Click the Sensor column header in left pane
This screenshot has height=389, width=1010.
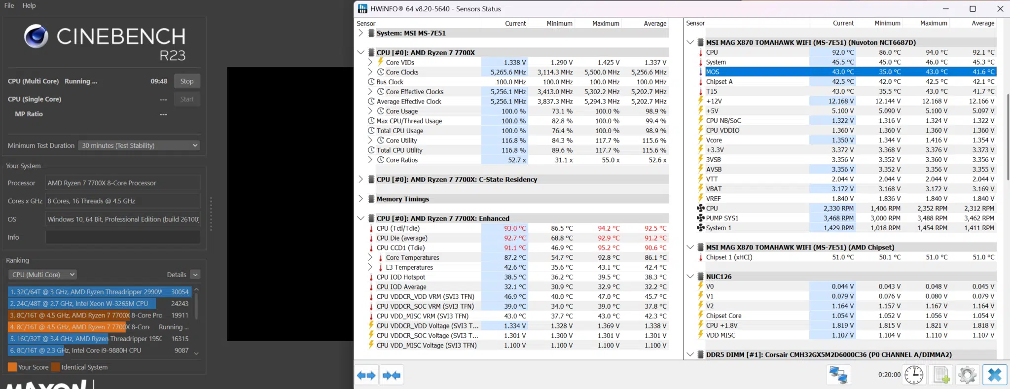point(366,23)
